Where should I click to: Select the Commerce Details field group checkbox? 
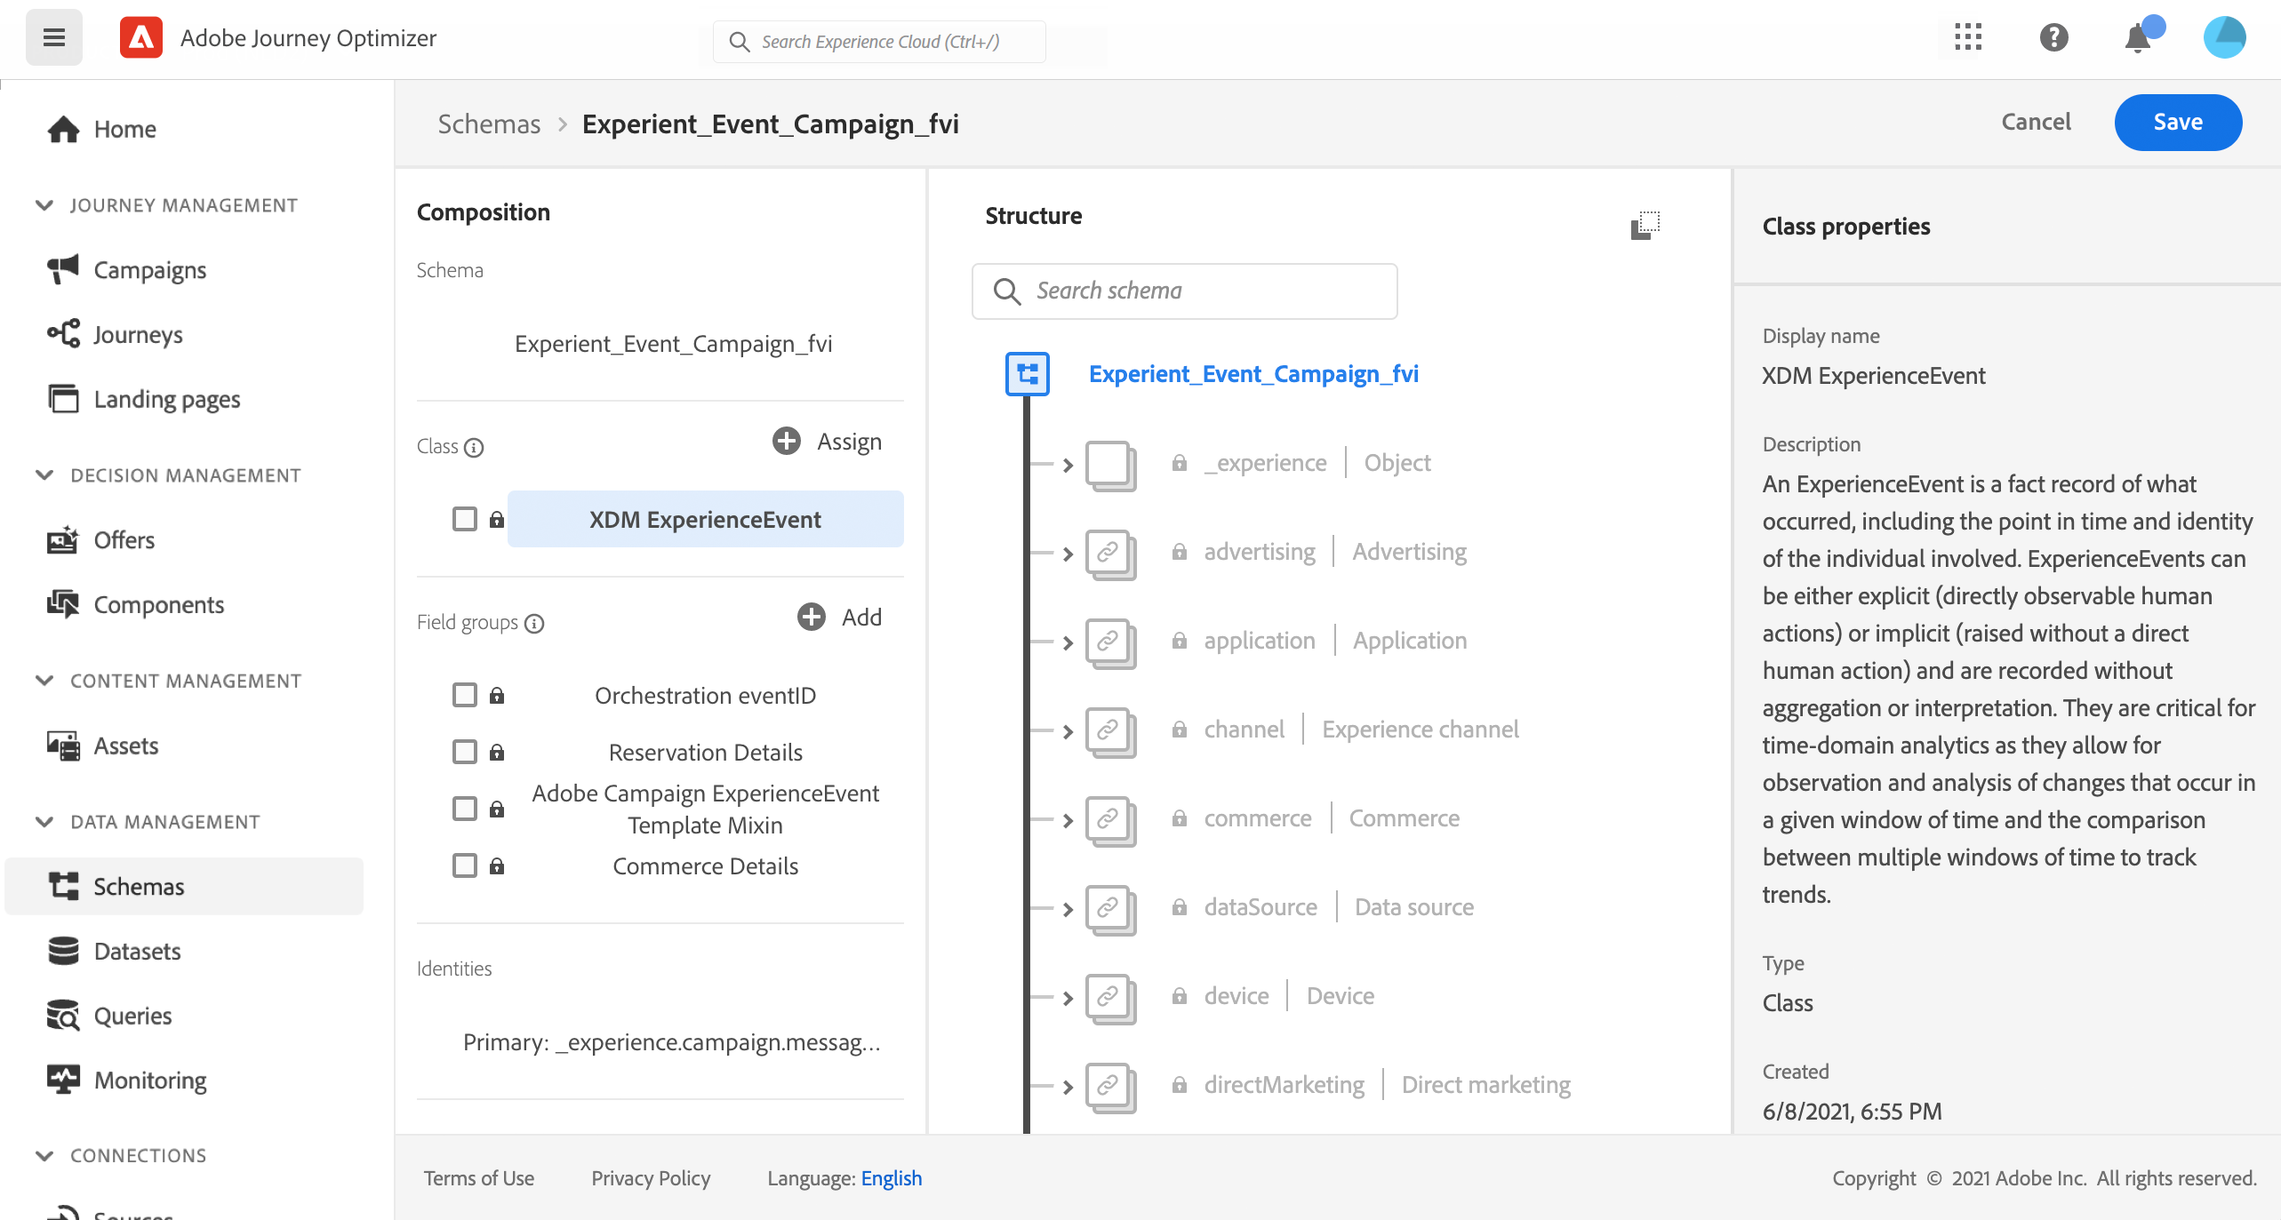tap(465, 865)
